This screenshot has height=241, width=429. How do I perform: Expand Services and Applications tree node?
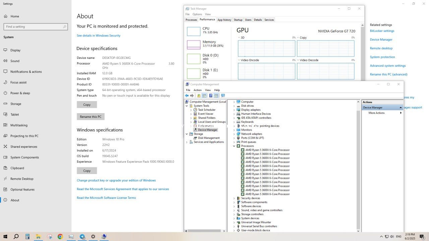pyautogui.click(x=187, y=142)
